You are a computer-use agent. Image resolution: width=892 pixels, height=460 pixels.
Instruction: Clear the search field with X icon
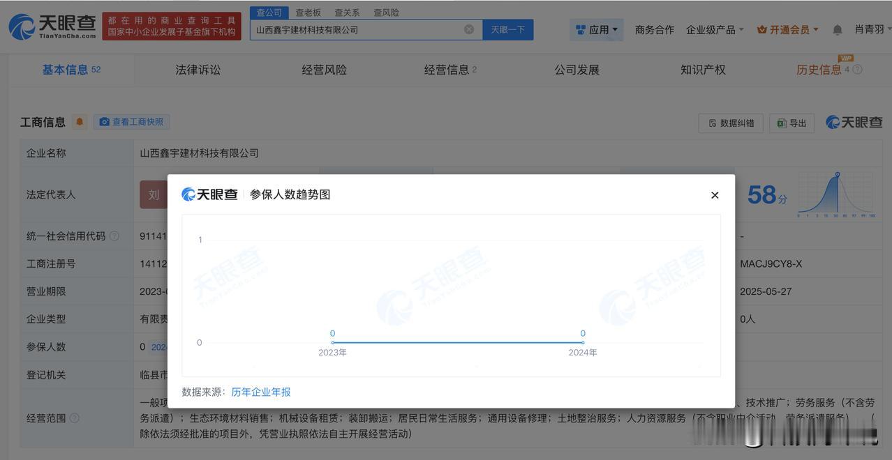pos(469,29)
